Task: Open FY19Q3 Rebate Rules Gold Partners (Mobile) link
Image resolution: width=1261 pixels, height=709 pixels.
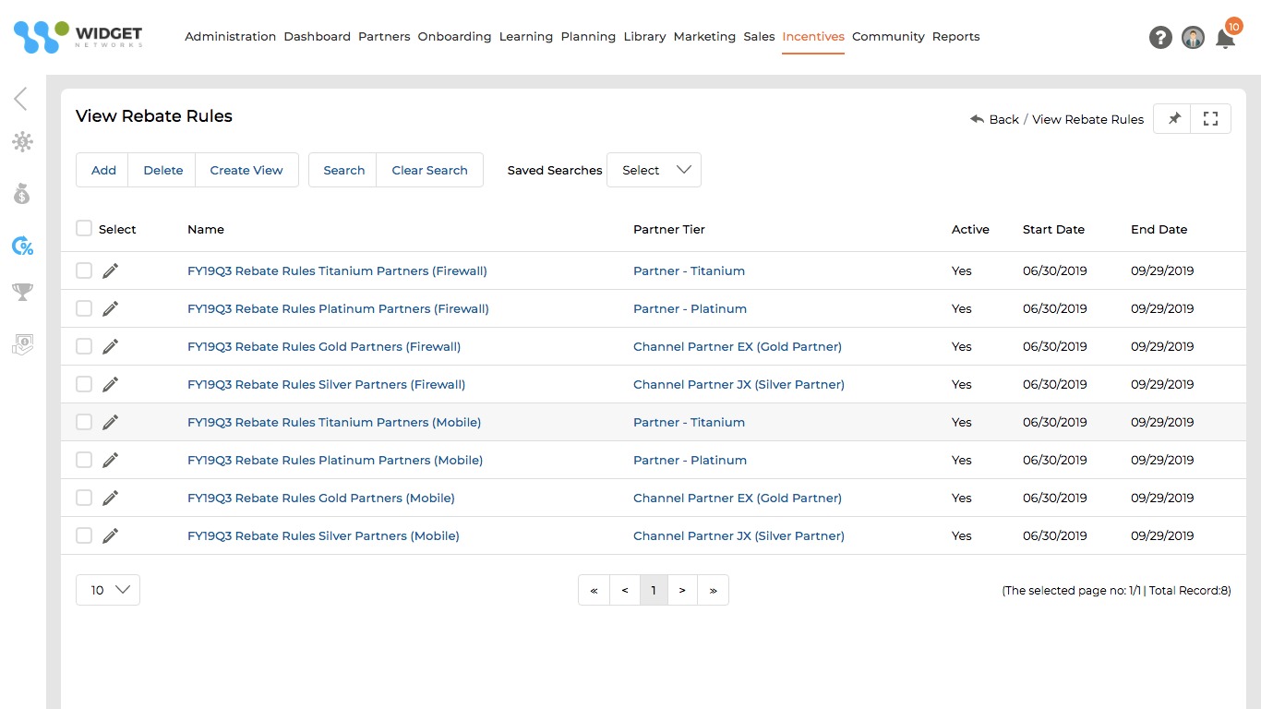Action: (321, 498)
